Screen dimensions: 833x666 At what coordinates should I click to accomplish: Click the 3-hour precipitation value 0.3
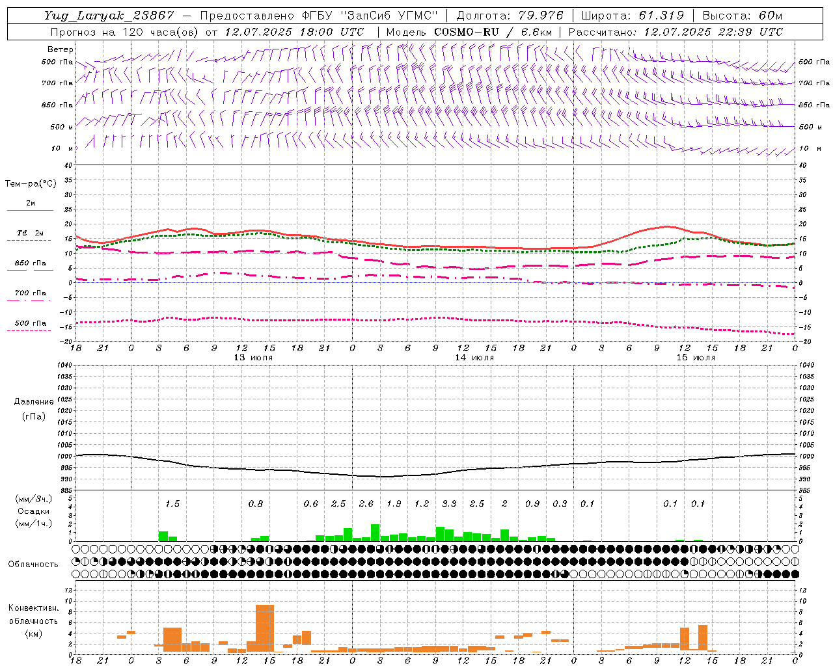pyautogui.click(x=560, y=504)
